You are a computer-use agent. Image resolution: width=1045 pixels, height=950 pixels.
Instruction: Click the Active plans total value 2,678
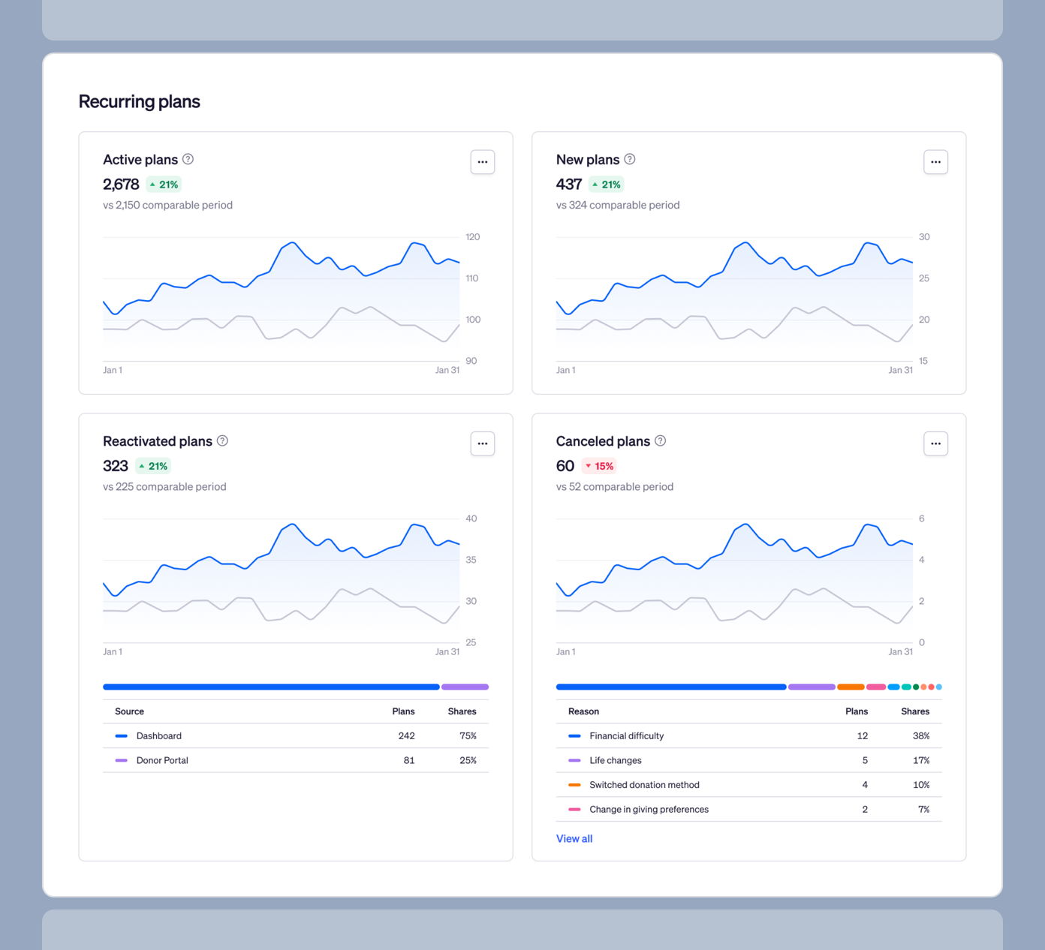(x=121, y=184)
